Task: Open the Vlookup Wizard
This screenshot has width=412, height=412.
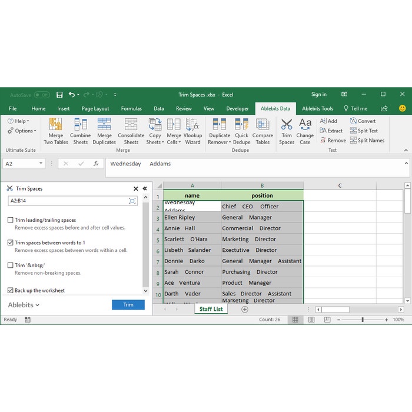Action: click(x=192, y=131)
